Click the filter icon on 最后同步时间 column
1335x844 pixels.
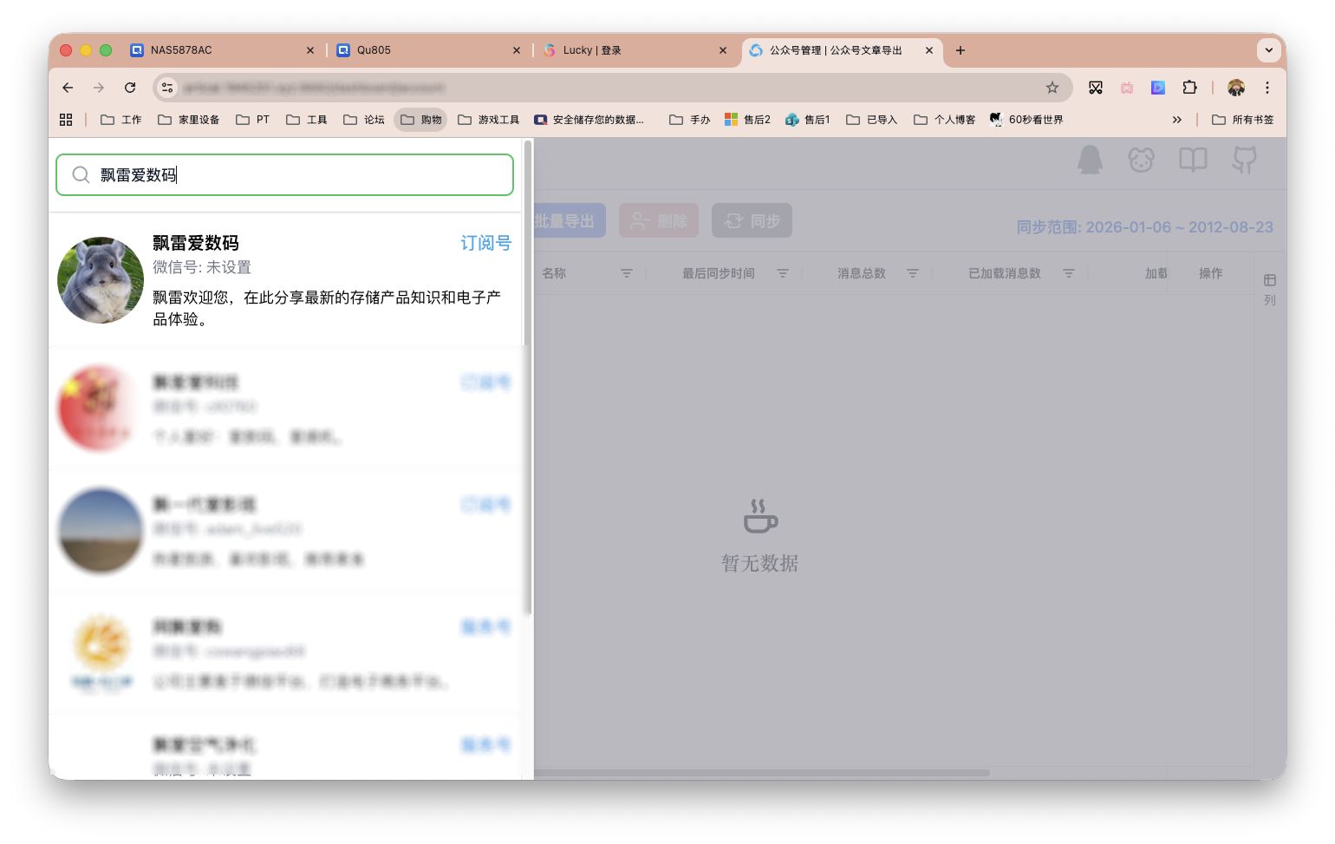pyautogui.click(x=783, y=272)
